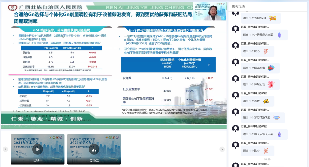Click the first 冲天云彩大火箭 rocket icon
The image size is (309, 167).
[x=279, y=35]
